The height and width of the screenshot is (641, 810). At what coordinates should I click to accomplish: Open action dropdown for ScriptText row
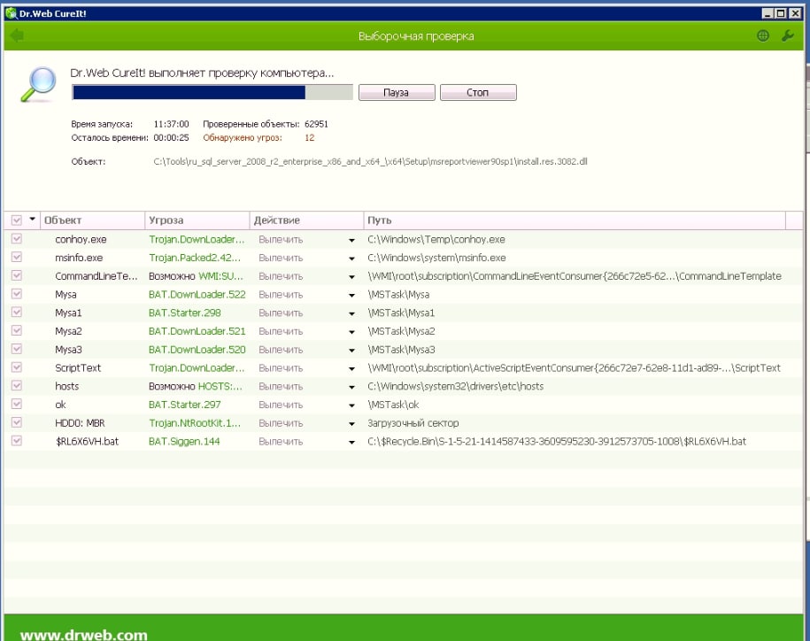pos(351,369)
